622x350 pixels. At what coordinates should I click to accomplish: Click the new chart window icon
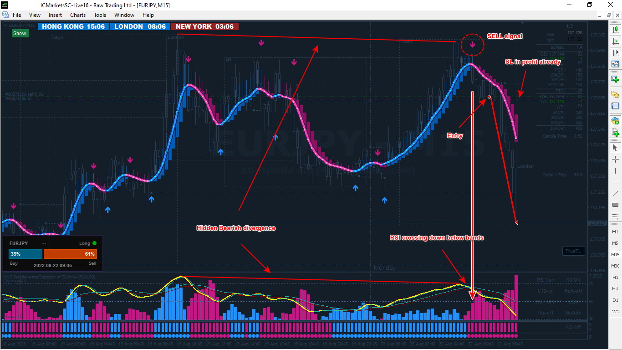(x=615, y=79)
